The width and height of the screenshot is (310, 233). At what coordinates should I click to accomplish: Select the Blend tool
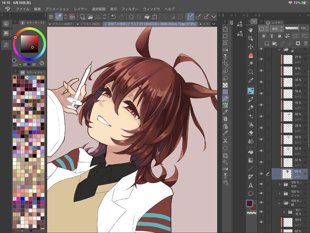pos(251,141)
